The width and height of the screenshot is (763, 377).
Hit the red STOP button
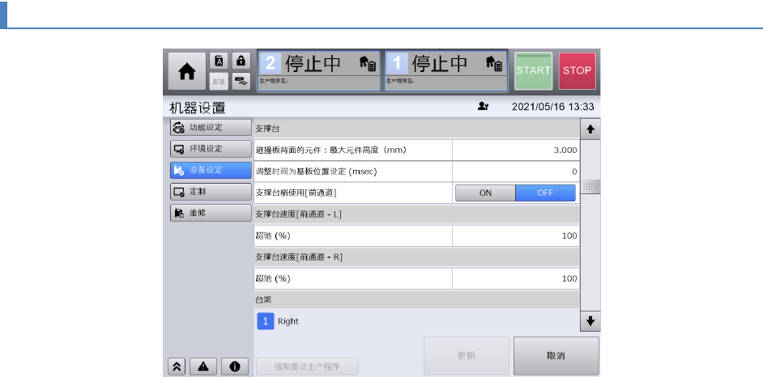(x=578, y=71)
